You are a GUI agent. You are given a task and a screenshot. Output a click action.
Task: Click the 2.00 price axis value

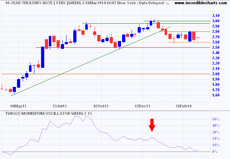coord(216,74)
